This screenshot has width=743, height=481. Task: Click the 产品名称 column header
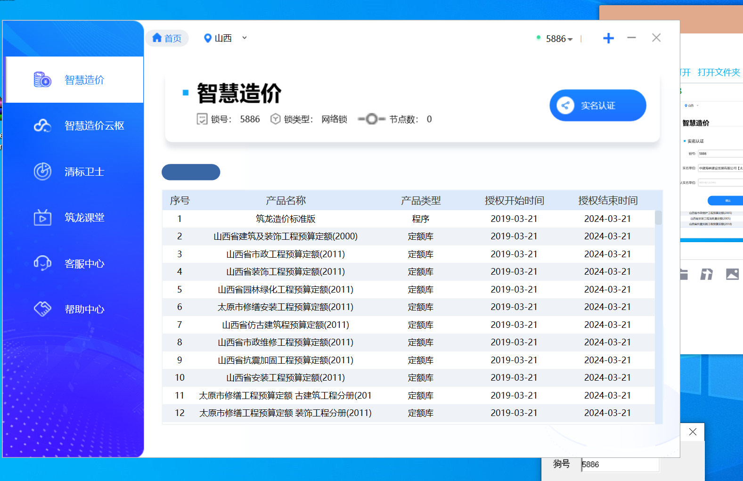[286, 201]
